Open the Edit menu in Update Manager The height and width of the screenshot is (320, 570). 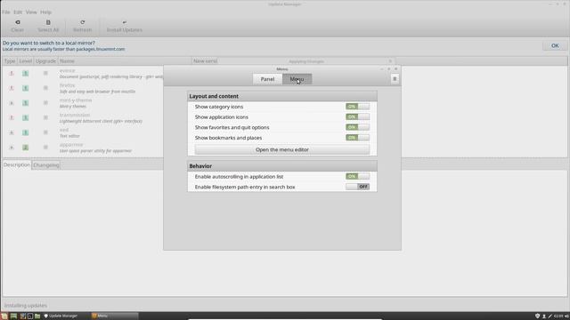coord(18,12)
